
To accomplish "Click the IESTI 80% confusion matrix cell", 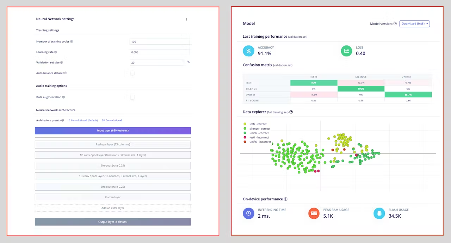I will tap(314, 83).
